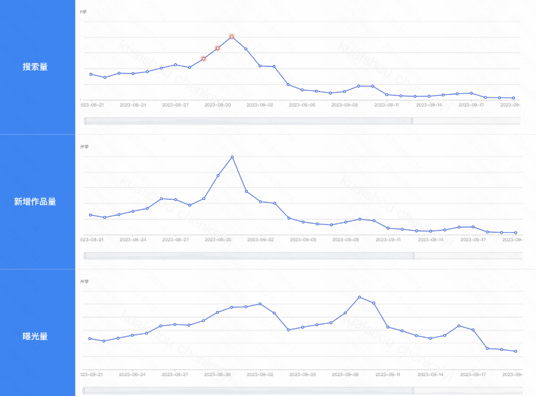This screenshot has height=396, width=536.
Task: Click right handle of 新增作品量 zoom slider
Action: point(413,256)
